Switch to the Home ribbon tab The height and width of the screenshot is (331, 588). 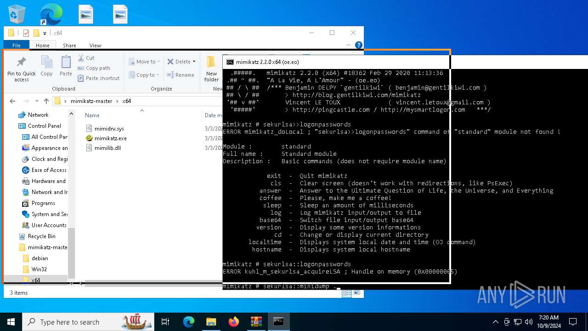pos(43,46)
